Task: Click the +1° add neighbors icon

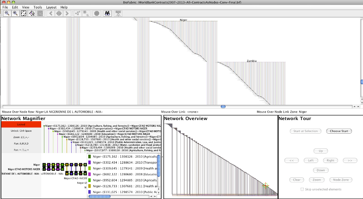Action: pyautogui.click(x=78, y=13)
